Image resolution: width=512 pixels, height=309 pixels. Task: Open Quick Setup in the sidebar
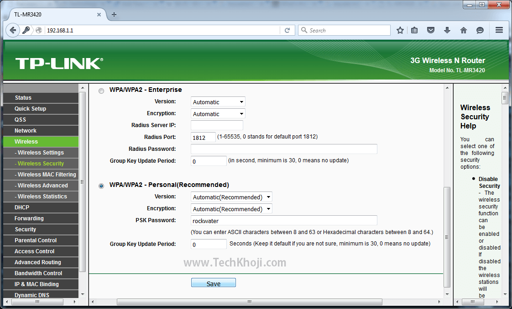pyautogui.click(x=41, y=108)
